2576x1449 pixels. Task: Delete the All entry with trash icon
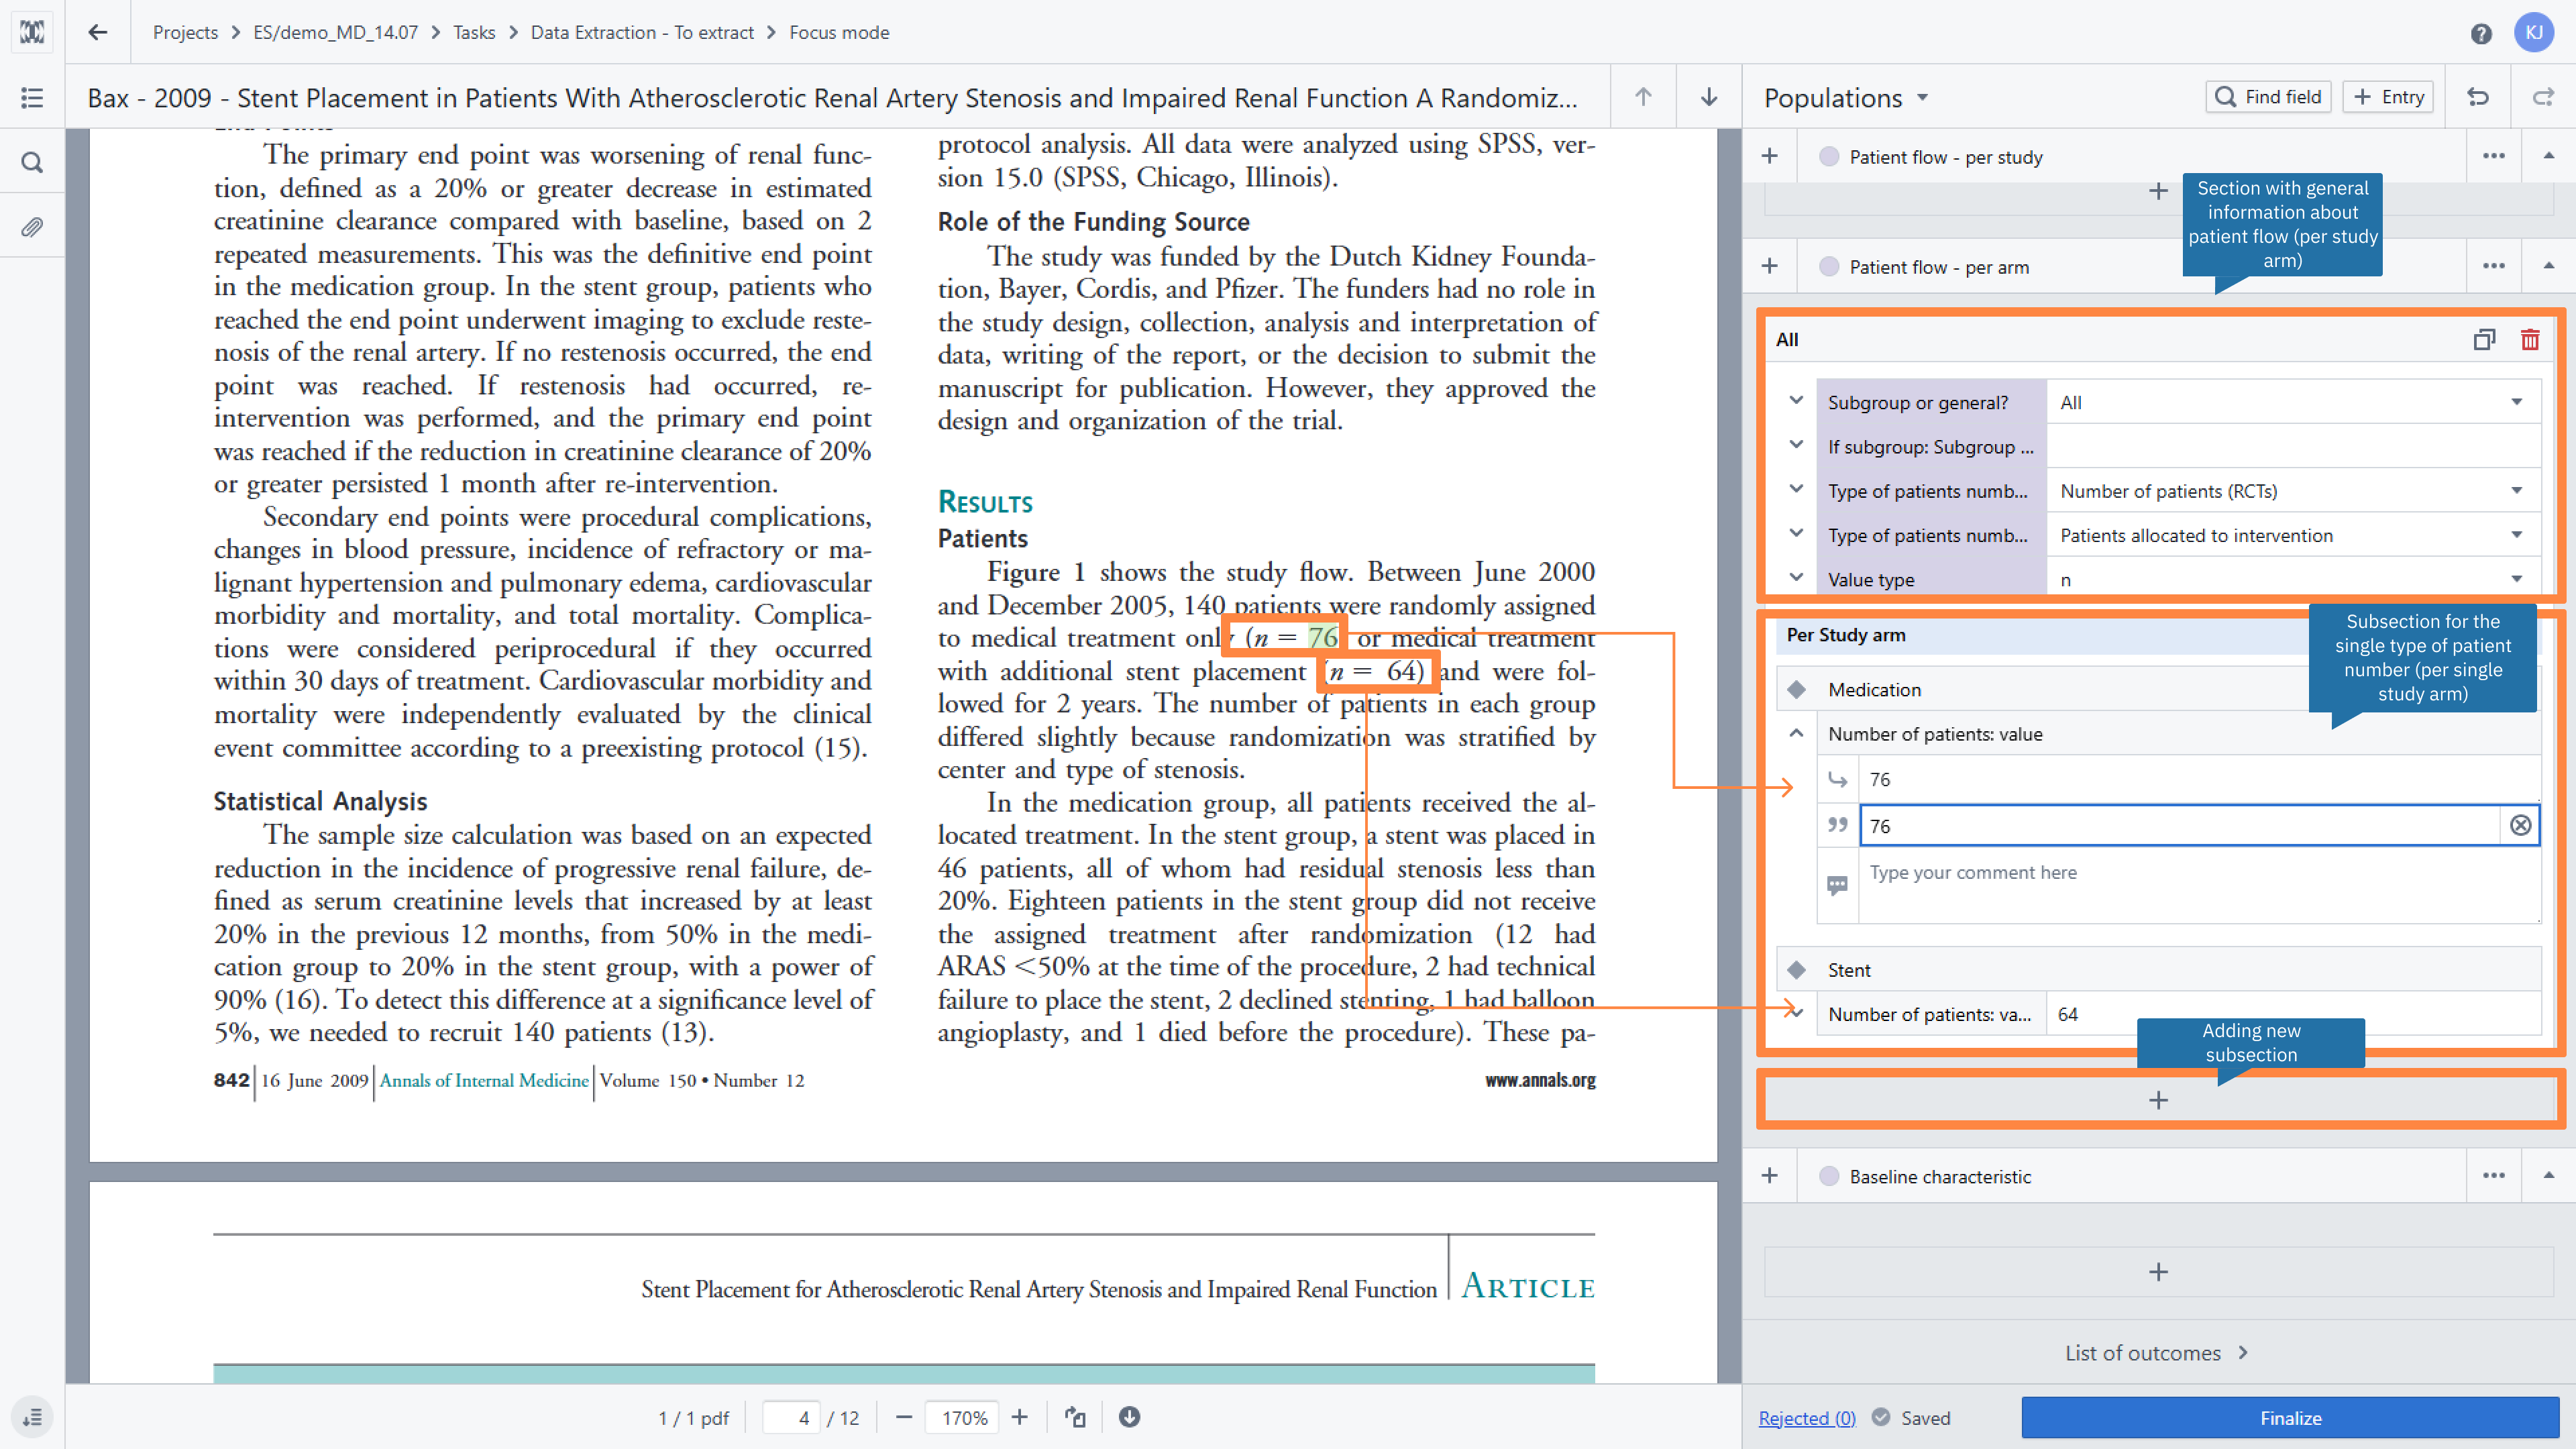pos(2530,340)
